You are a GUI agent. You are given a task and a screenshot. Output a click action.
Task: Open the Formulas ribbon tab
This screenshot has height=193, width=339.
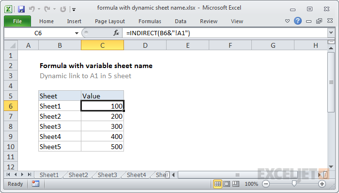150,21
